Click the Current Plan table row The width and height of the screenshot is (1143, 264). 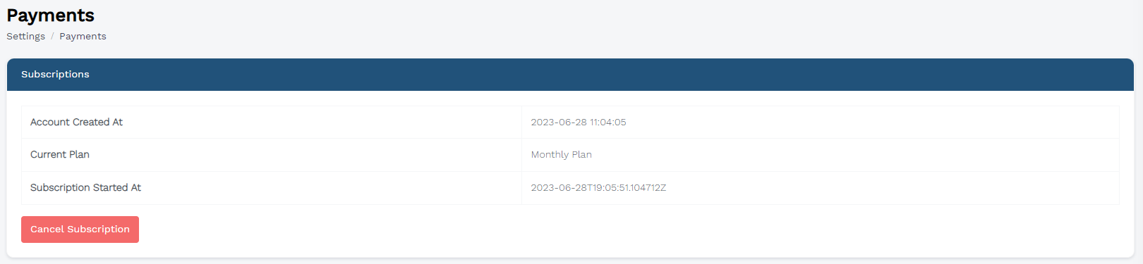tap(570, 155)
